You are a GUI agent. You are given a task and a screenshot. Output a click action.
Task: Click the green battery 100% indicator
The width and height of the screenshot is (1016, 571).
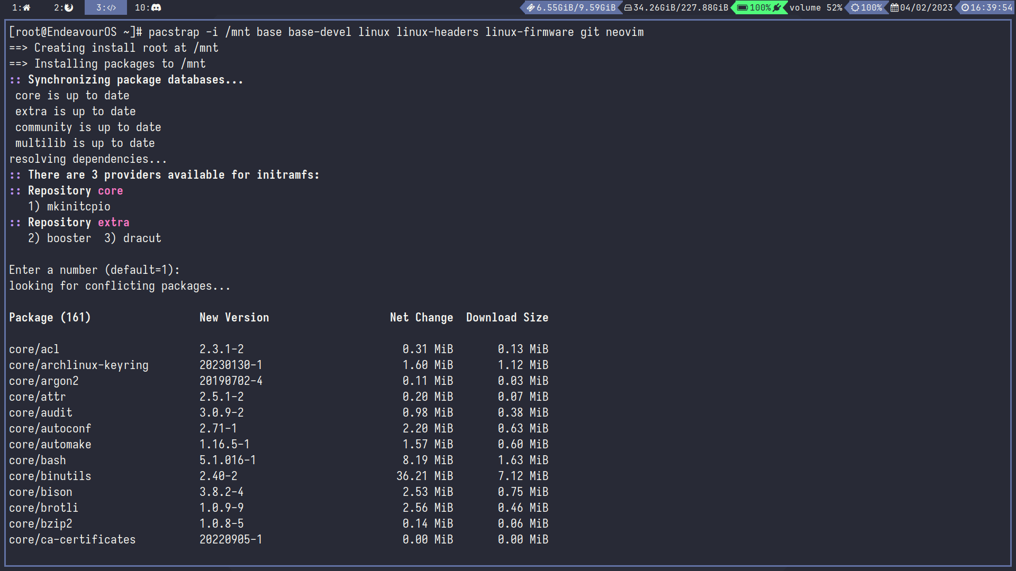point(759,7)
